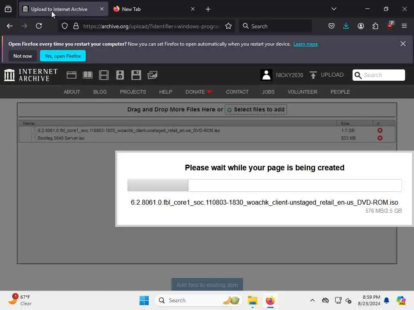
Task: Click Yes, open Firefox button
Action: coord(63,56)
